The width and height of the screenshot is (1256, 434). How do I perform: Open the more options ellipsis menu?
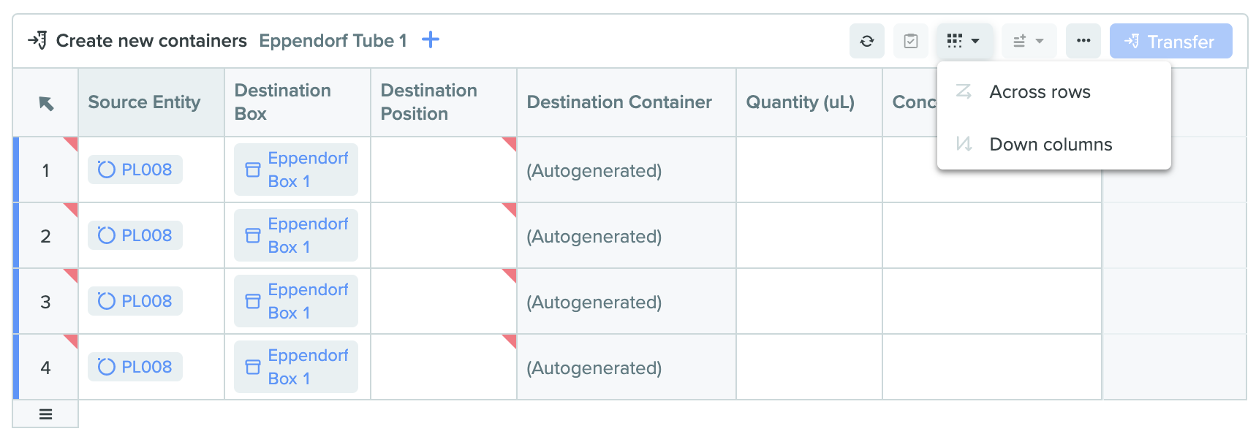pyautogui.click(x=1083, y=41)
